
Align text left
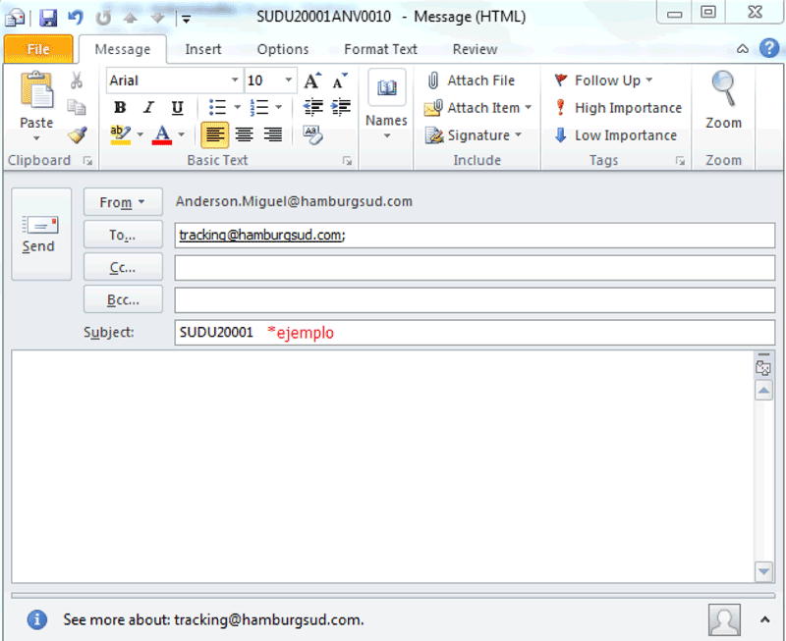(x=215, y=135)
